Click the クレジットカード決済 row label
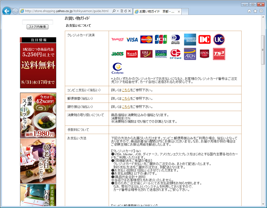Viewport: 267px width, 208px height. pos(81,35)
